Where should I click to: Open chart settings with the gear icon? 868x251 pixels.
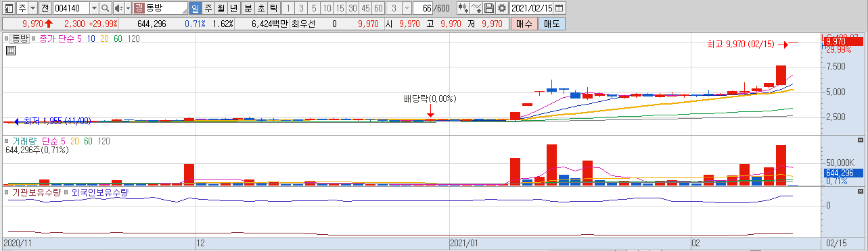501,8
